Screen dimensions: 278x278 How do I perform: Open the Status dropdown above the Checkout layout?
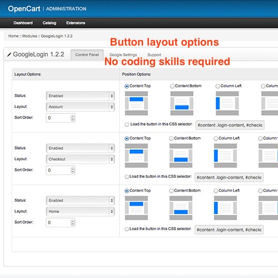[81, 148]
